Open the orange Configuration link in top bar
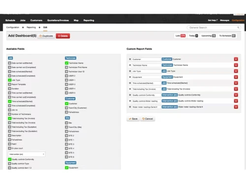This screenshot has width=246, height=184. (x=238, y=20)
